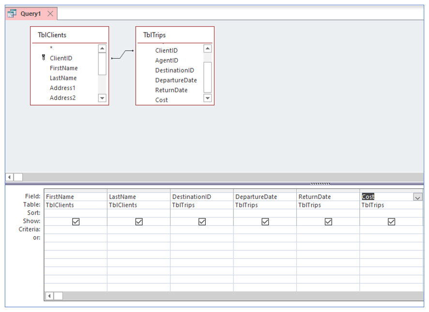Image resolution: width=429 pixels, height=312 pixels.
Task: Click the TblTrips table title bar
Action: point(175,35)
